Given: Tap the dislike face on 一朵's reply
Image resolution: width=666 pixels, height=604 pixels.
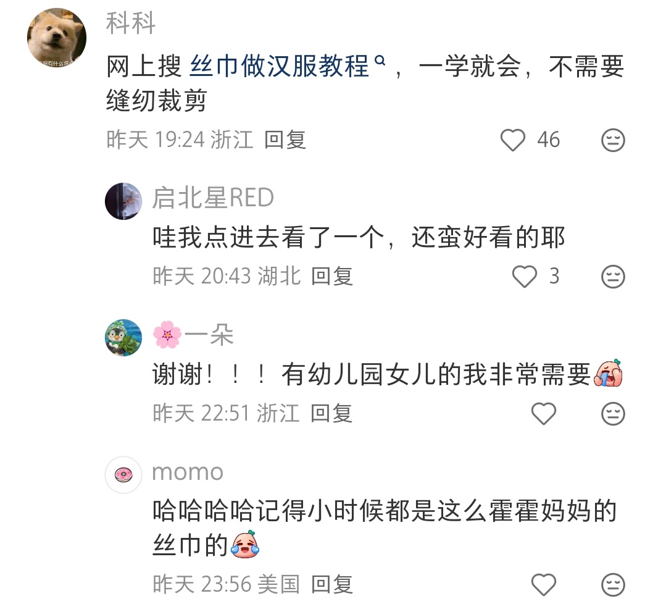Looking at the screenshot, I should click(x=613, y=414).
